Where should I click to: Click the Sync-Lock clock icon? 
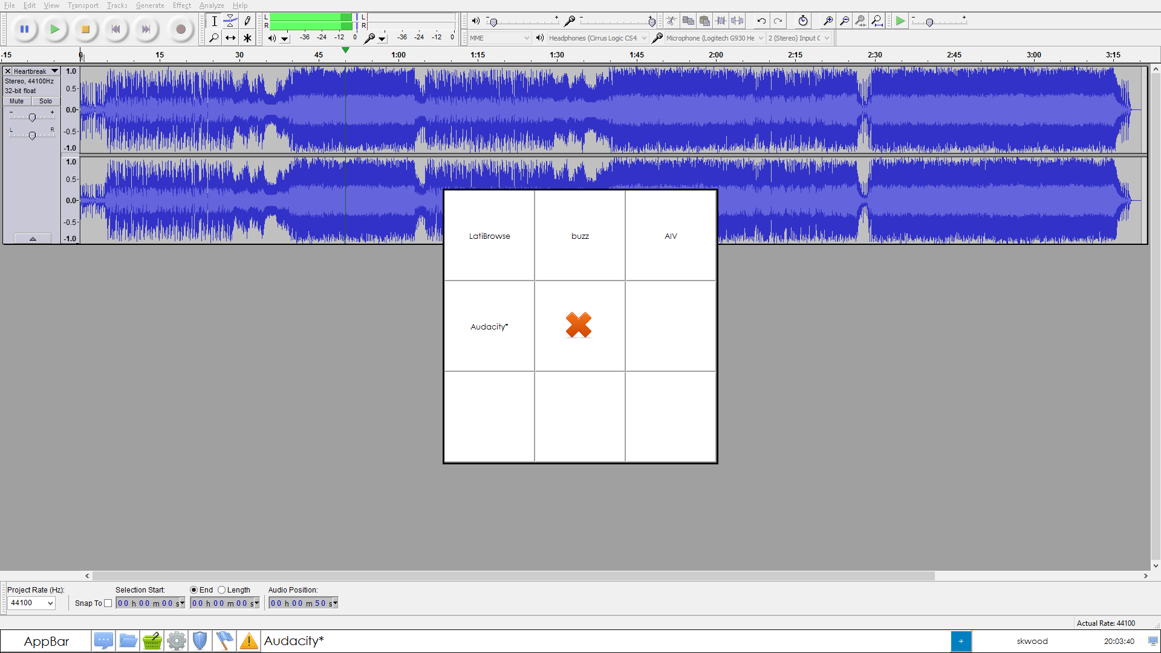(x=803, y=21)
